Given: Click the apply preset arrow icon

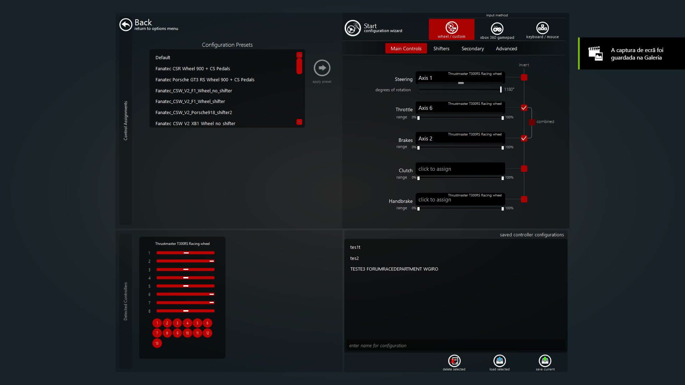Looking at the screenshot, I should point(322,68).
